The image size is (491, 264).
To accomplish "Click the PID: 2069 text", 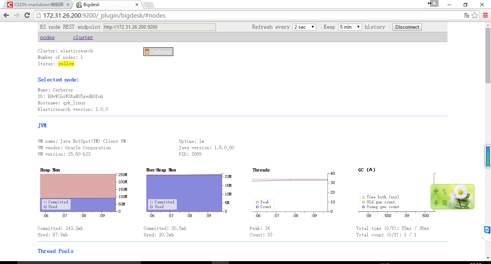I will click(x=190, y=154).
